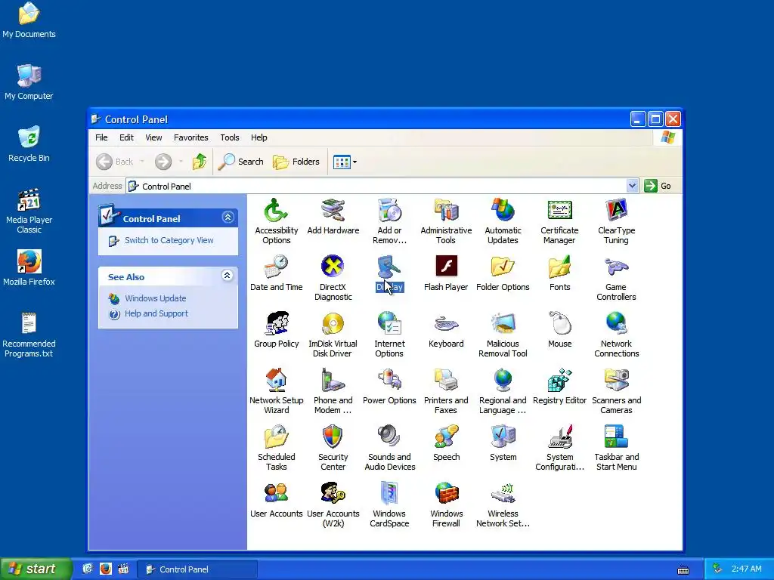Open Group Policy icon

[x=276, y=323]
